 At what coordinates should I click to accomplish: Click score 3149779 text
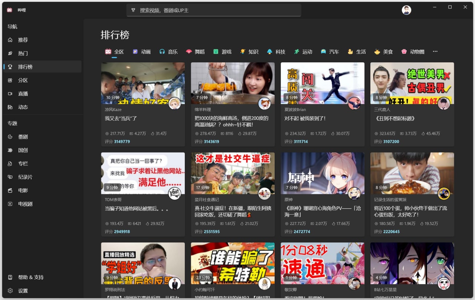click(x=122, y=141)
